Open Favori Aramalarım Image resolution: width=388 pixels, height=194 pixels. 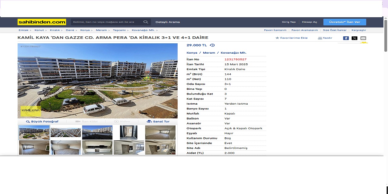(x=305, y=30)
